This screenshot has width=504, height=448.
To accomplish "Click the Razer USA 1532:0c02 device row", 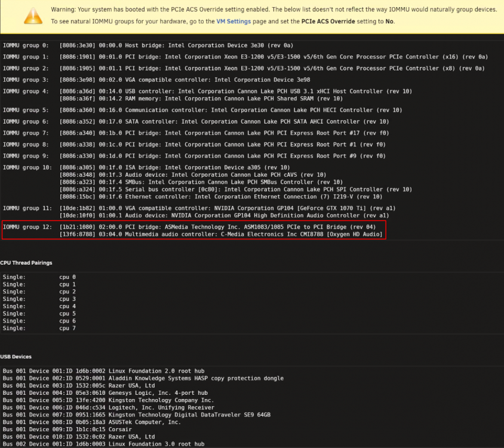I will tap(79, 437).
